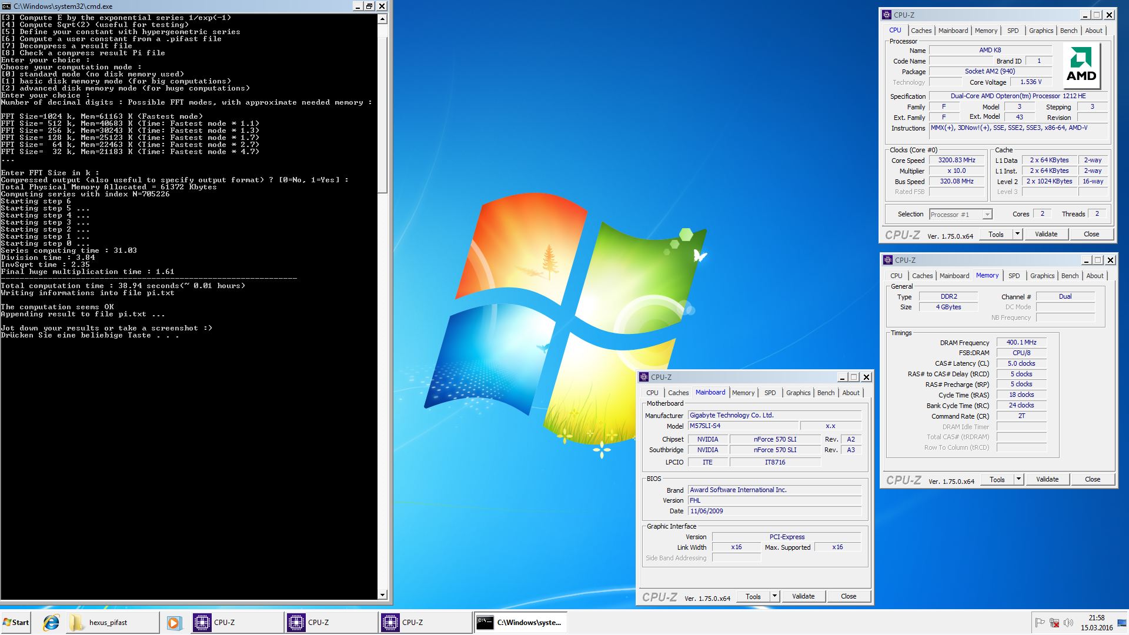Click the Gigabyte Technology manufacturer field
Viewport: 1129px width, 635px height.
774,415
